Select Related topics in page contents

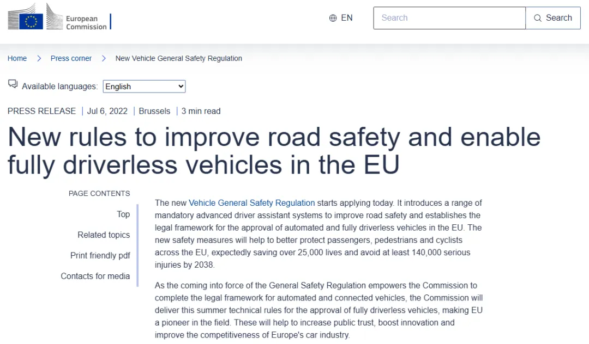(104, 235)
